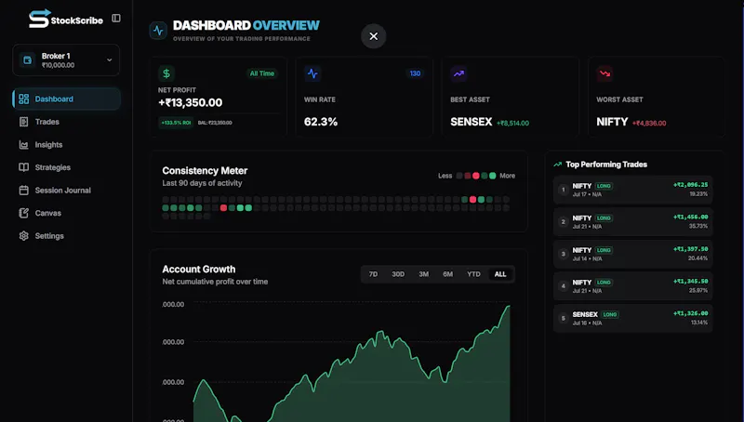
Task: Open the NIFTY trade with +₹1,456.00
Action: point(633,221)
